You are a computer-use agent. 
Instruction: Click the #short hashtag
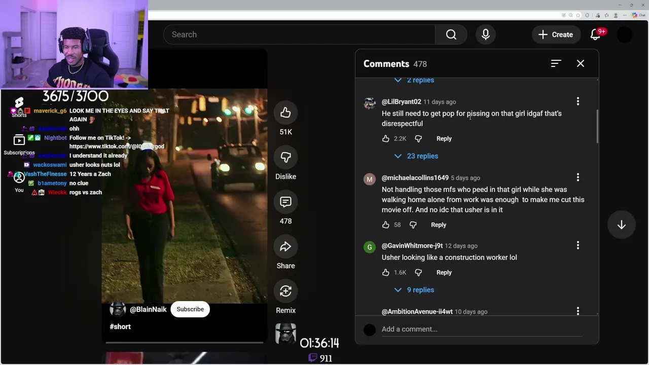[120, 326]
